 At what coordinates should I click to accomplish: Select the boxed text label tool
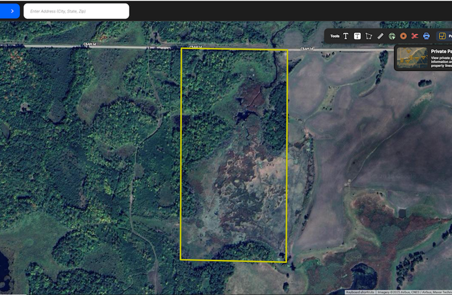click(357, 36)
